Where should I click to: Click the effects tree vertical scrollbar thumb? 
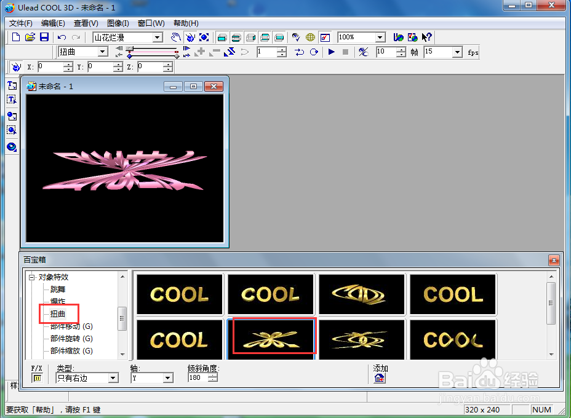click(x=122, y=318)
